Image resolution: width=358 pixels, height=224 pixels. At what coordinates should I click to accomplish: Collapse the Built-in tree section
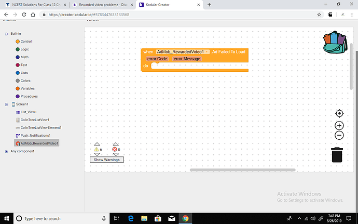(6, 34)
